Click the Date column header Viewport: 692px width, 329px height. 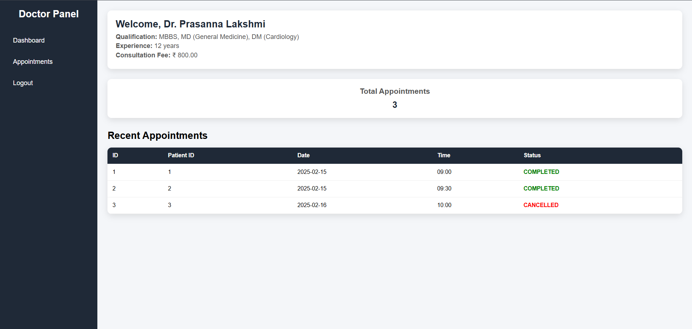click(304, 155)
